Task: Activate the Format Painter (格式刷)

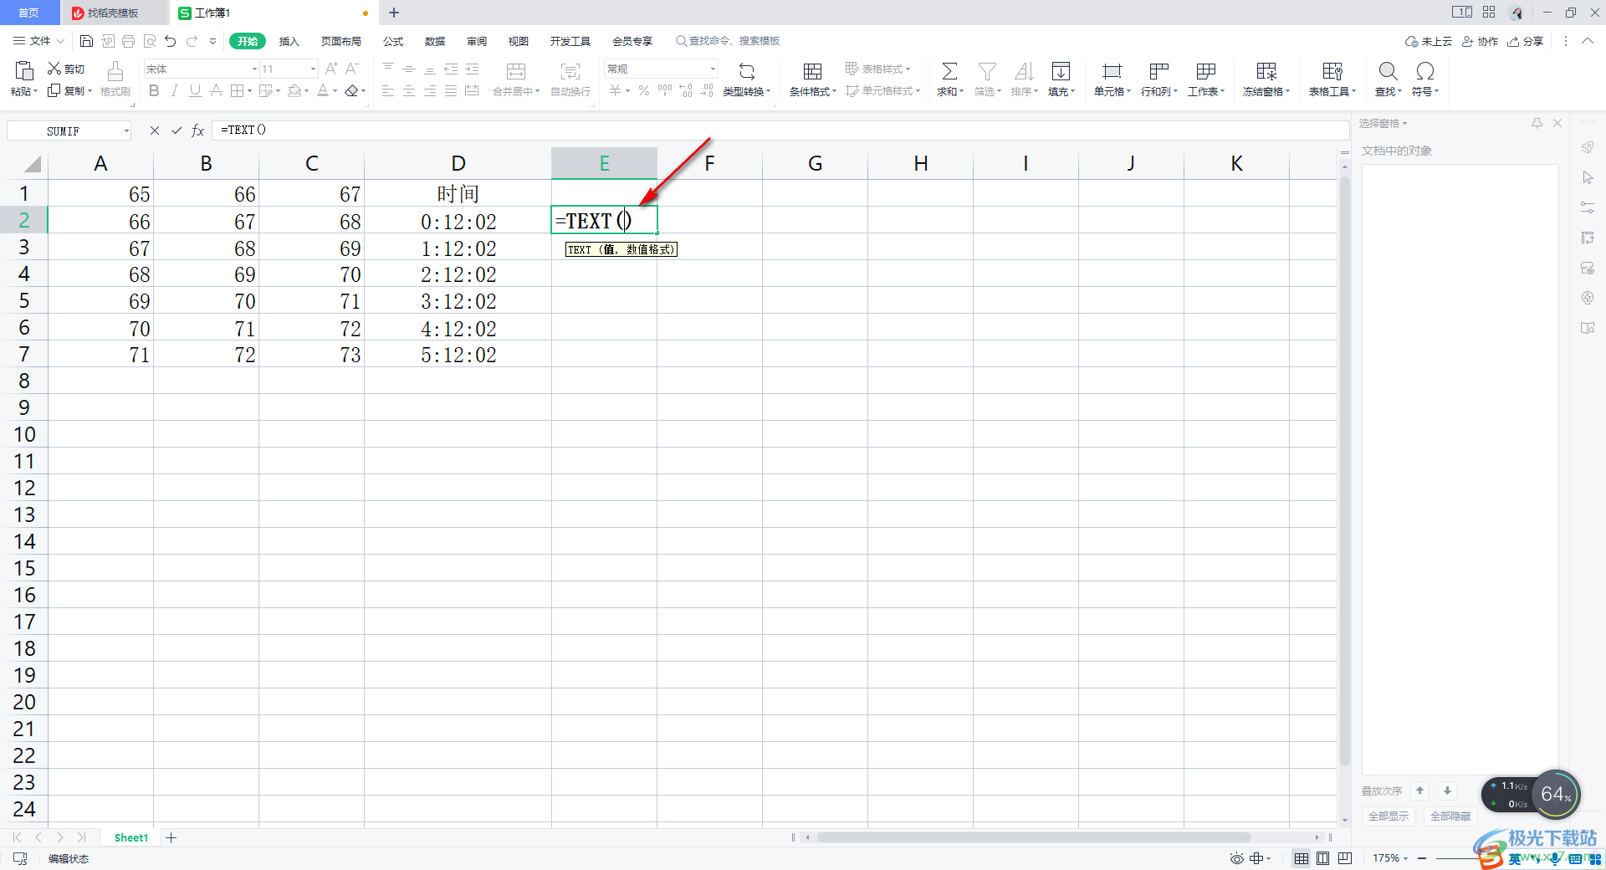Action: (x=115, y=79)
